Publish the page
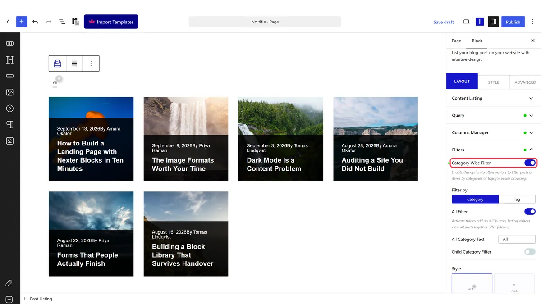 click(513, 22)
